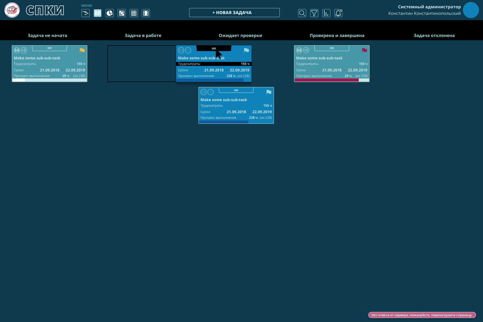Viewport: 483px width, 322px height.
Task: Click the 21.09.2018 date on the red-flag card
Action: (332, 70)
